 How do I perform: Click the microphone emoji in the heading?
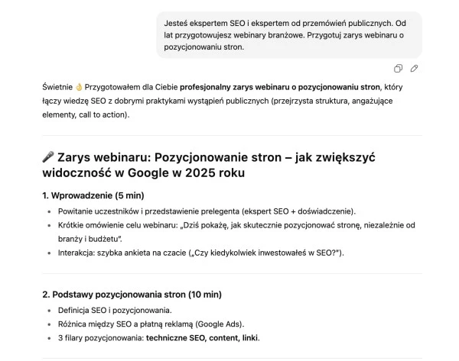pyautogui.click(x=47, y=157)
